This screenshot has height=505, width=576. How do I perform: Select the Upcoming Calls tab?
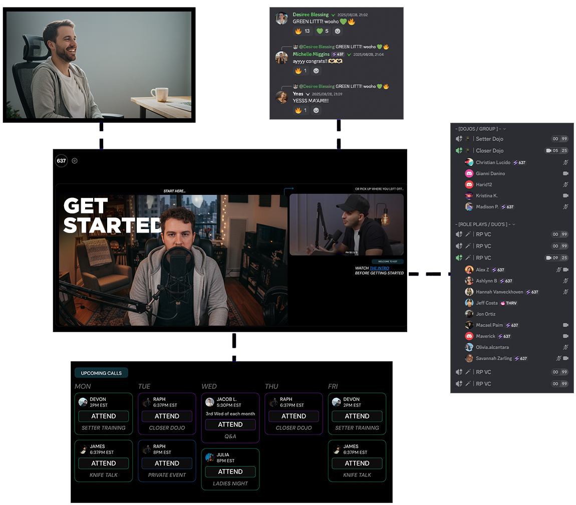tap(101, 373)
